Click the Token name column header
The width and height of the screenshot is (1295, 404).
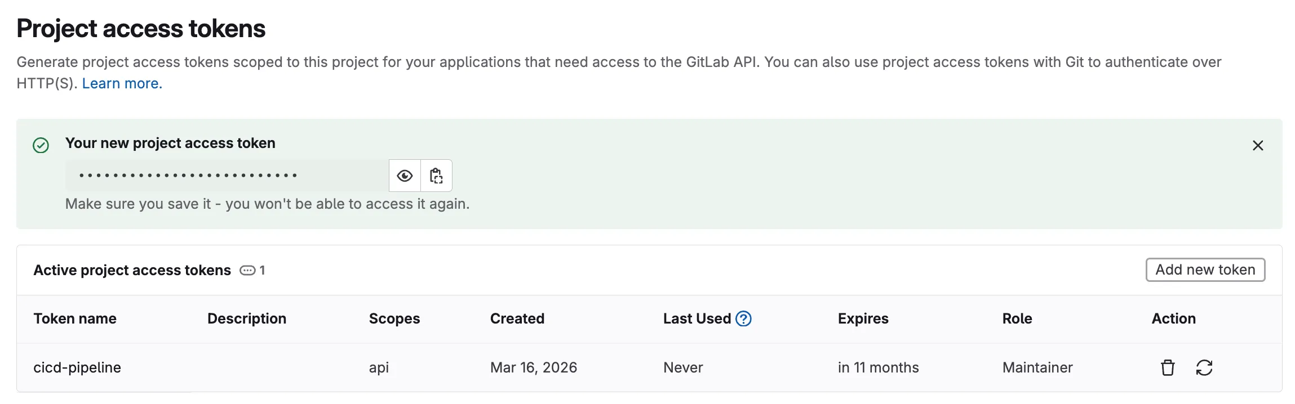tap(75, 319)
